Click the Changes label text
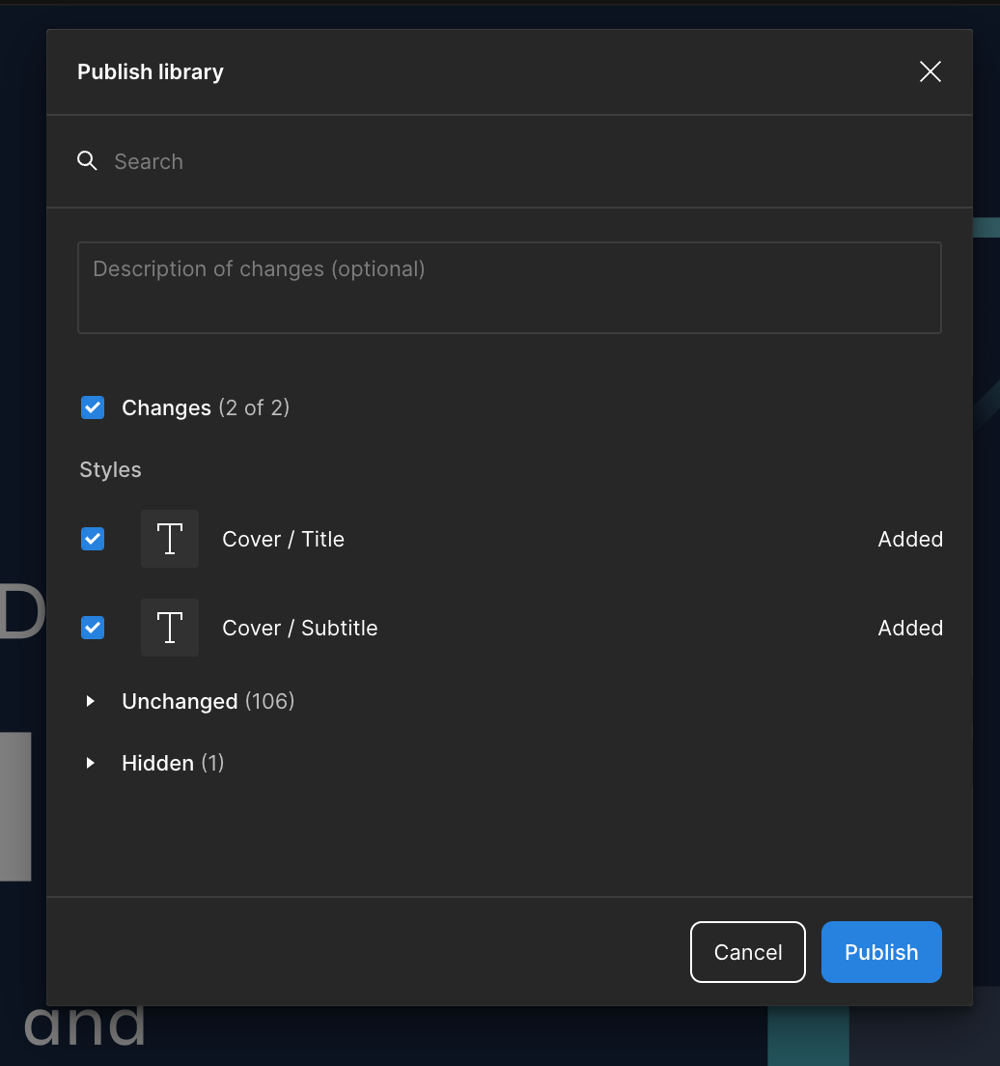Viewport: 1000px width, 1066px height. tap(167, 407)
